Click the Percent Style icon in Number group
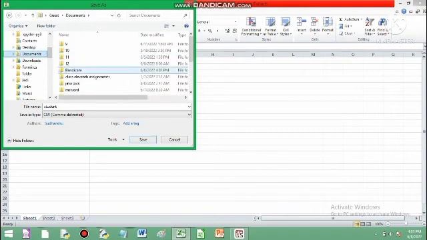This screenshot has width=427, height=240. [209, 31]
